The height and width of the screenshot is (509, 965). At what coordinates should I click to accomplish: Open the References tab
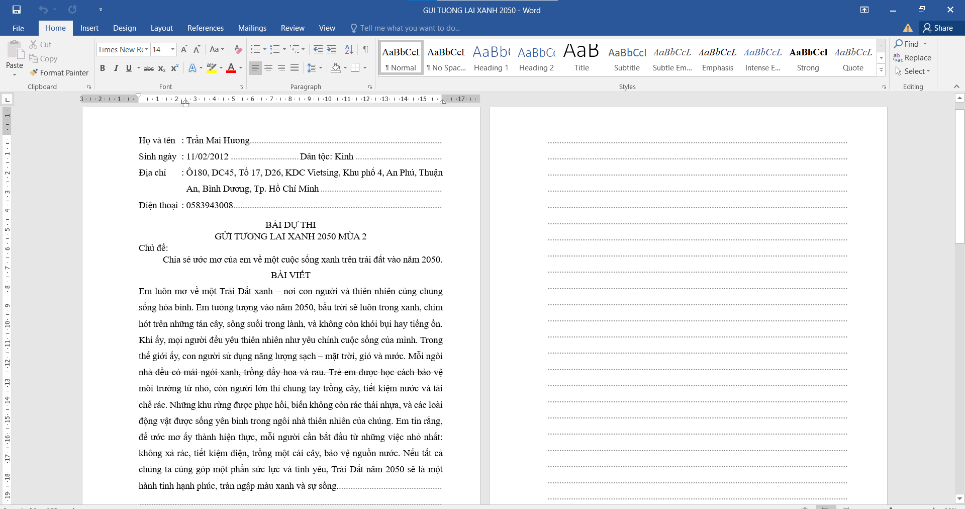206,28
